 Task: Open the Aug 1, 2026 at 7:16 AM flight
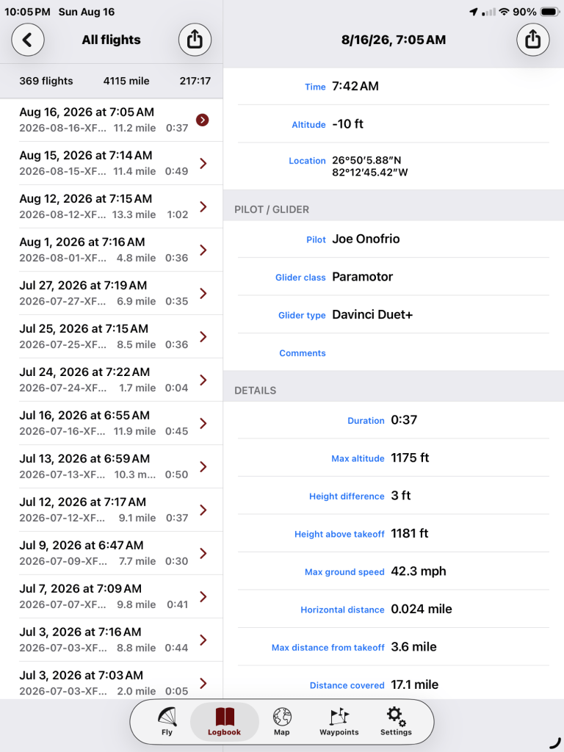pyautogui.click(x=112, y=250)
